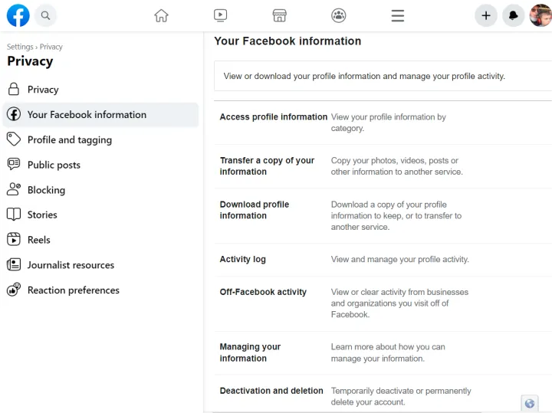Open Reaction preferences in sidebar
552x413 pixels.
tap(73, 290)
